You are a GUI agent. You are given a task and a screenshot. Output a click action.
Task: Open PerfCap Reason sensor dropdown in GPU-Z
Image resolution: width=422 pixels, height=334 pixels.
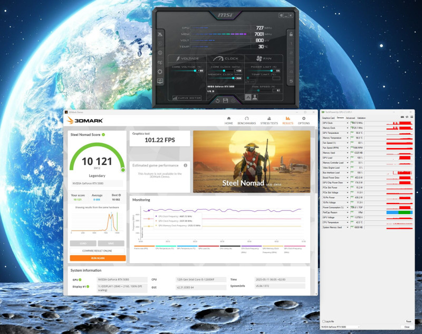[x=347, y=212]
